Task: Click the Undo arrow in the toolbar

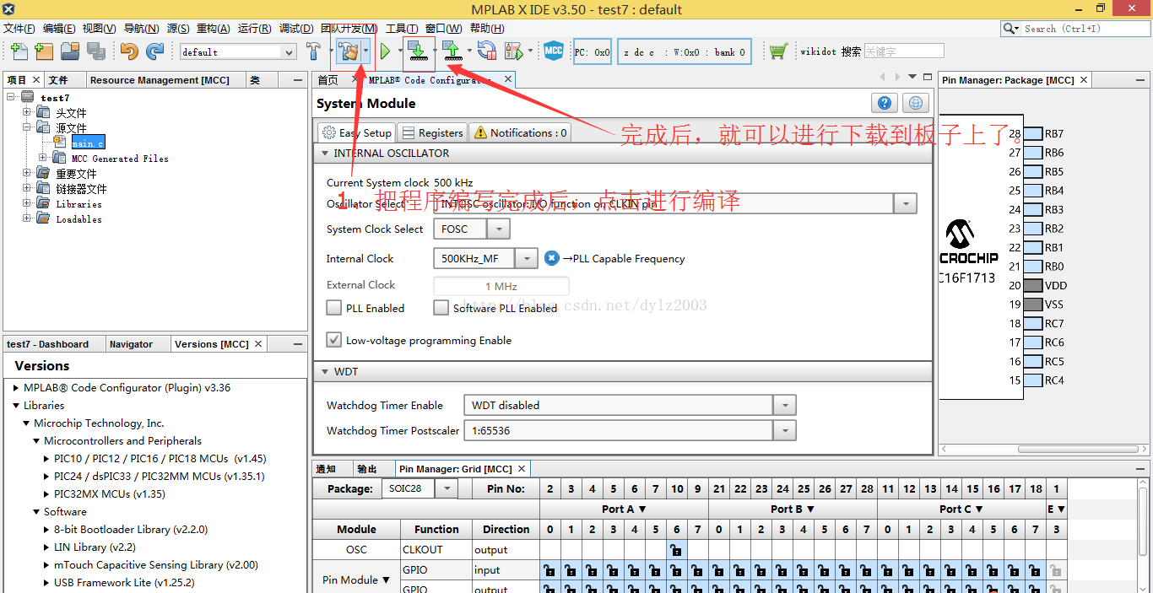Action: [x=128, y=51]
